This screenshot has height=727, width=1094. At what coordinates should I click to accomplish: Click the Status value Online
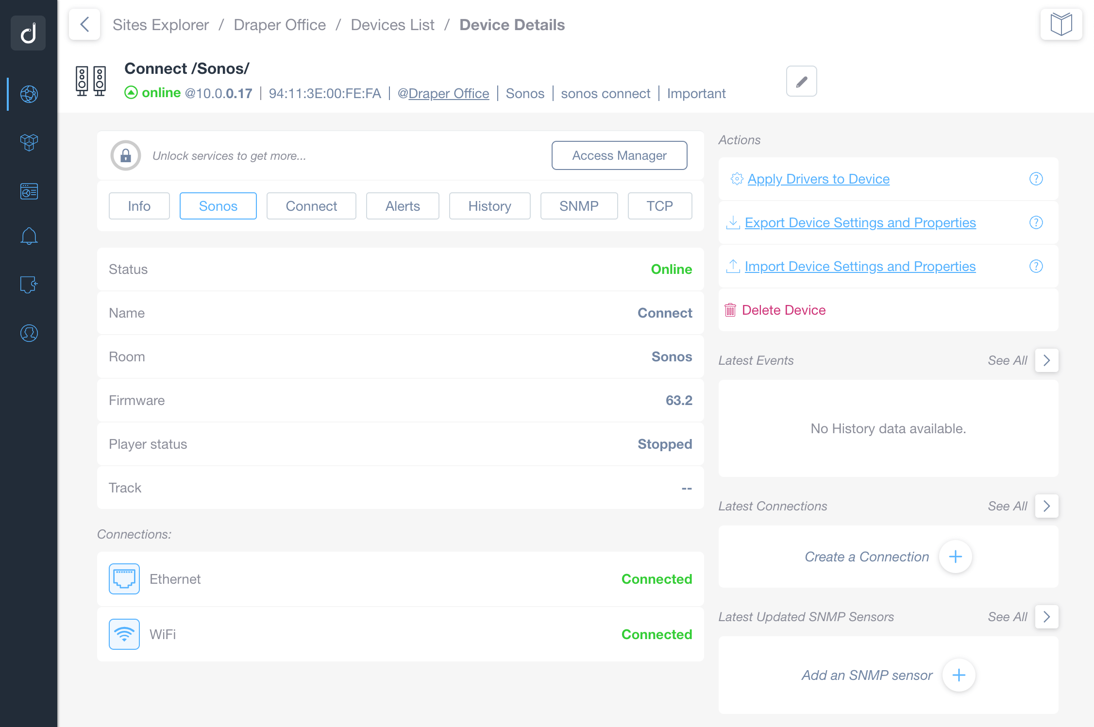click(x=672, y=269)
